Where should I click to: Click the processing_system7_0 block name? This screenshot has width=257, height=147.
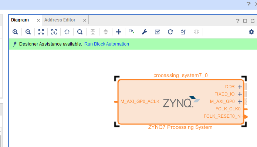(x=180, y=75)
